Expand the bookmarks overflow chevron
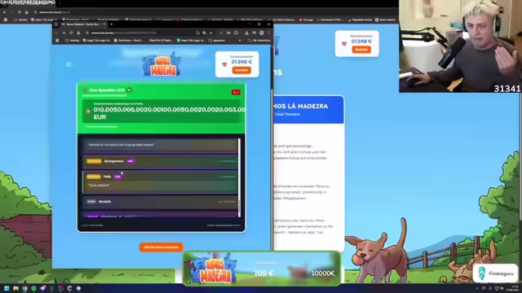The width and height of the screenshot is (522, 293). click(x=240, y=41)
